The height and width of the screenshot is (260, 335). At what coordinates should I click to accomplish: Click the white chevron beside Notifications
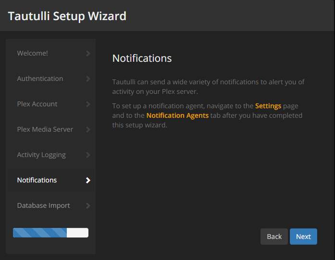[x=88, y=181]
